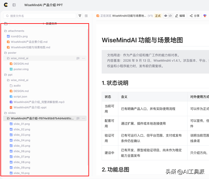Switch to source code view icon
The image size is (209, 179).
pyautogui.click(x=170, y=16)
